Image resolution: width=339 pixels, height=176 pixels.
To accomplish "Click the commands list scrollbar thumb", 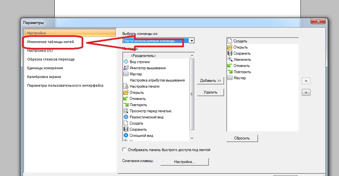I will (x=192, y=94).
